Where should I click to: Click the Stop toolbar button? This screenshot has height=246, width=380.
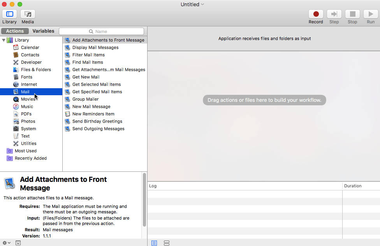(352, 14)
